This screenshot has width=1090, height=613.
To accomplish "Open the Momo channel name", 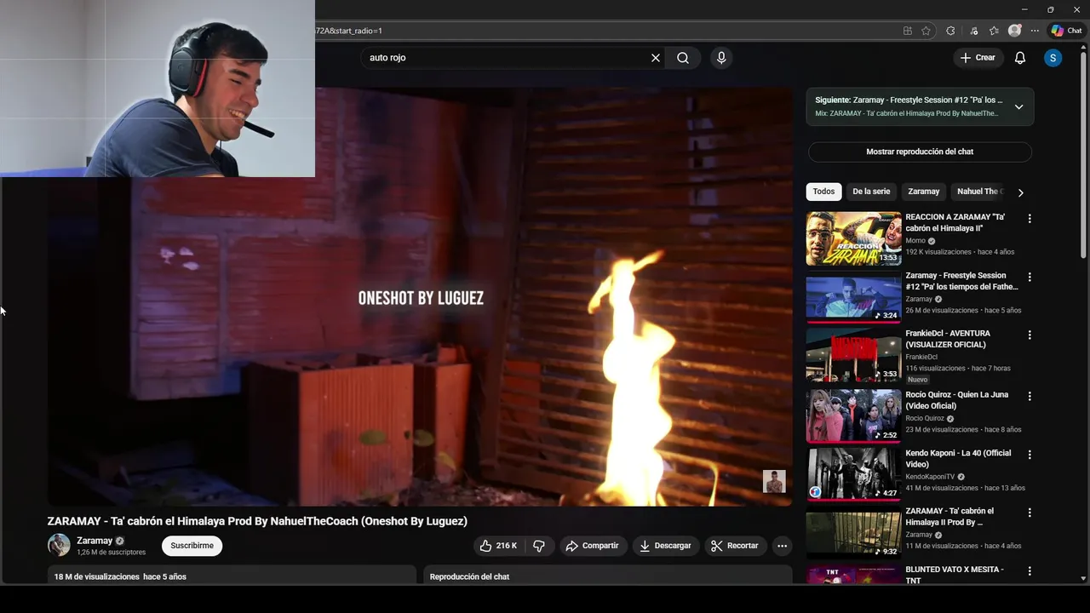I will pyautogui.click(x=915, y=241).
